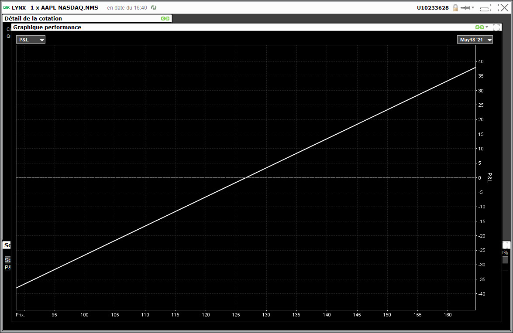Click the 125 price axis label
Viewport: 513px width, 333px height.
[x=236, y=315]
